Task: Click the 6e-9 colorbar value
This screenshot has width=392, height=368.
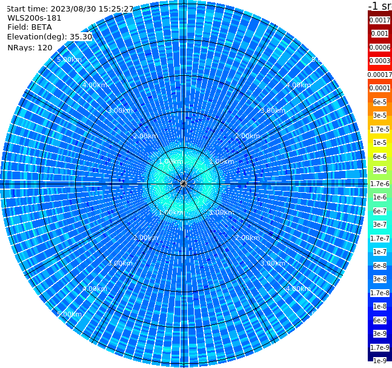Action: click(x=380, y=320)
